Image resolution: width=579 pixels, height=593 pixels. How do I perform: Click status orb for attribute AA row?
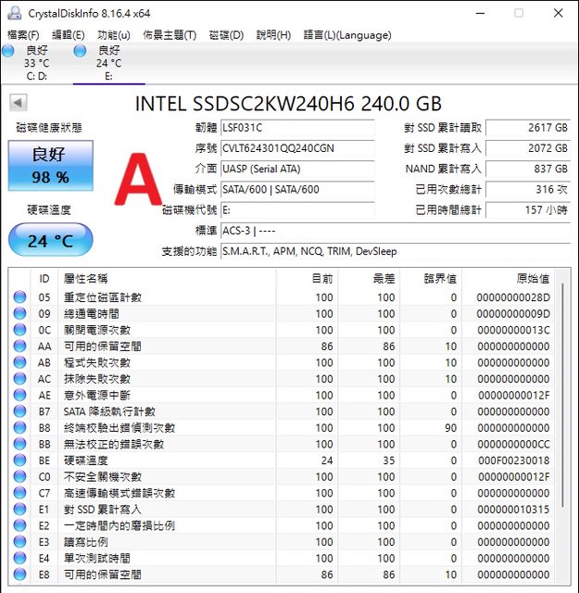point(19,347)
